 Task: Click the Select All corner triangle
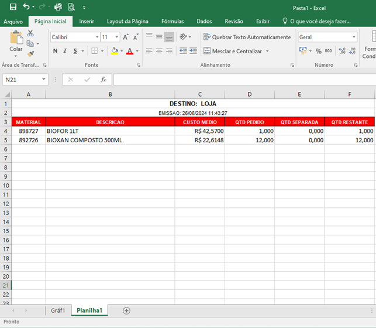[x=8, y=94]
